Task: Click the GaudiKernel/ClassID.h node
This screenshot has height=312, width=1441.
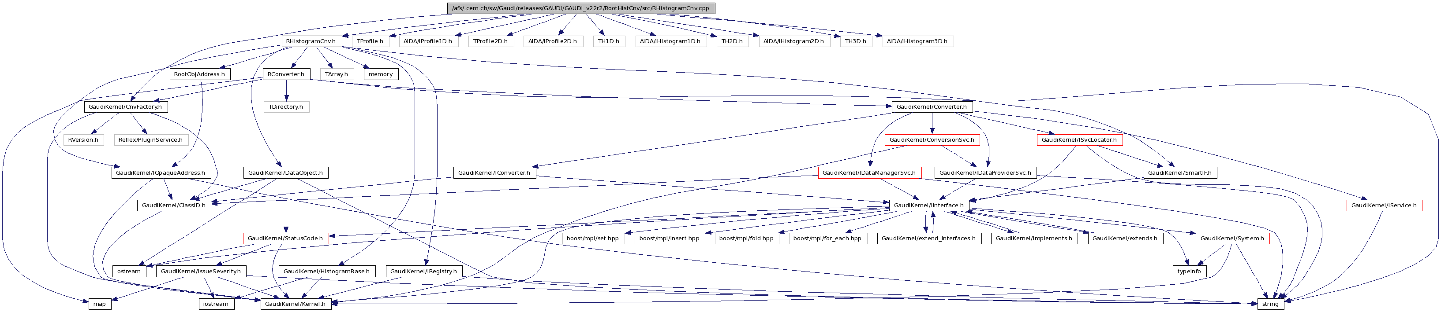Action: [x=173, y=206]
